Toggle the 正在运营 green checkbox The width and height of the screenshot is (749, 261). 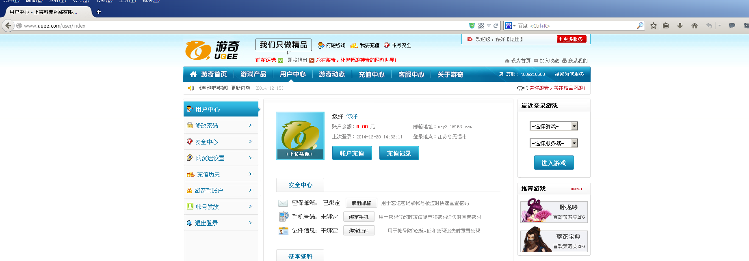pos(280,60)
